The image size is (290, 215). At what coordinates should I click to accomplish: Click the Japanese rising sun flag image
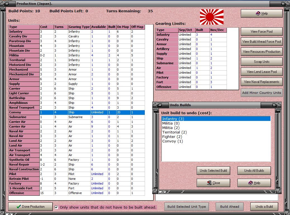[211, 17]
